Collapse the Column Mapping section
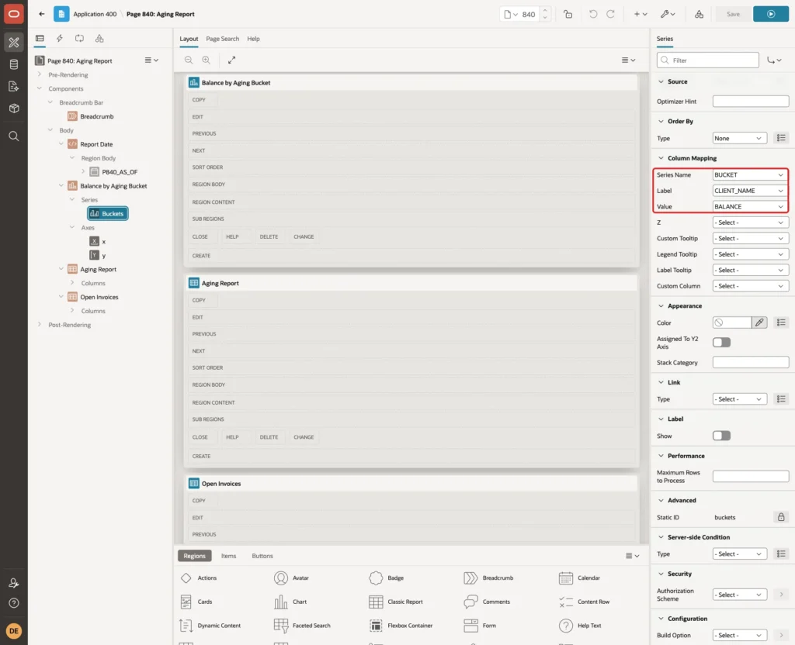Image resolution: width=795 pixels, height=645 pixels. (661, 158)
